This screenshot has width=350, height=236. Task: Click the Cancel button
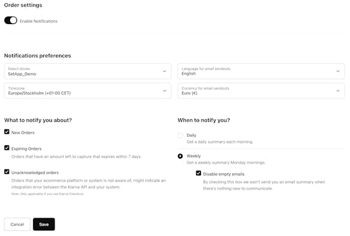tap(17, 224)
